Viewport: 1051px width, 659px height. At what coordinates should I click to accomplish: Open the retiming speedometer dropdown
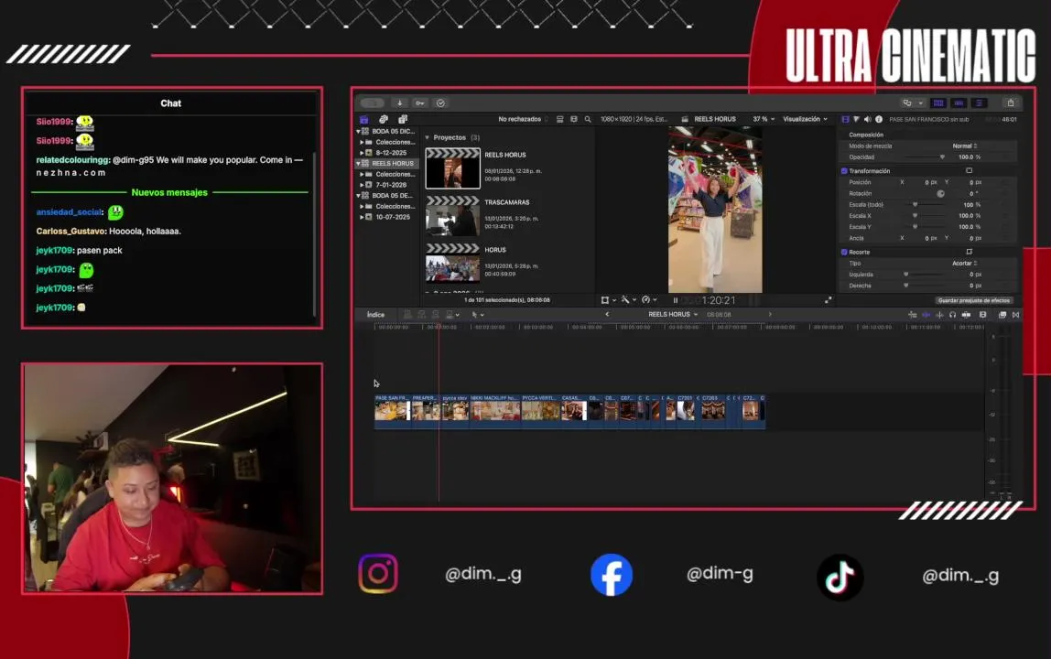click(x=649, y=300)
